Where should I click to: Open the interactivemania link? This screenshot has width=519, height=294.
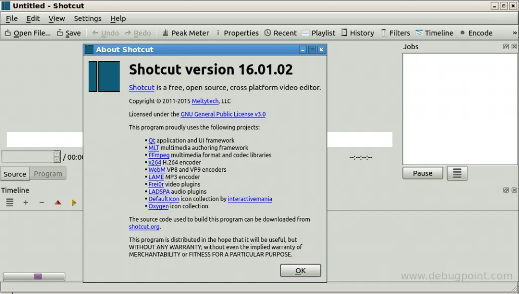(x=250, y=199)
